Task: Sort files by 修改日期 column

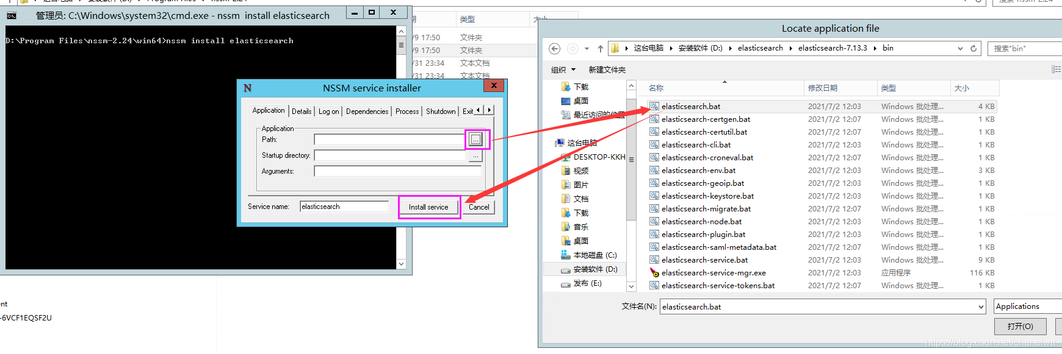Action: [x=840, y=88]
